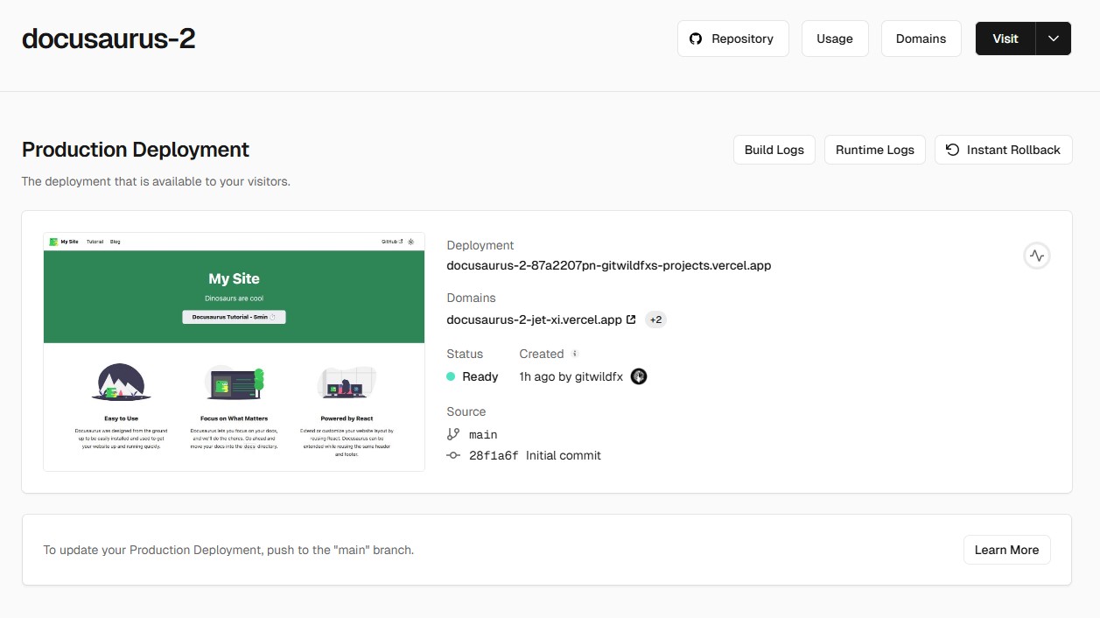
Task: Open the main branch link
Action: [483, 434]
